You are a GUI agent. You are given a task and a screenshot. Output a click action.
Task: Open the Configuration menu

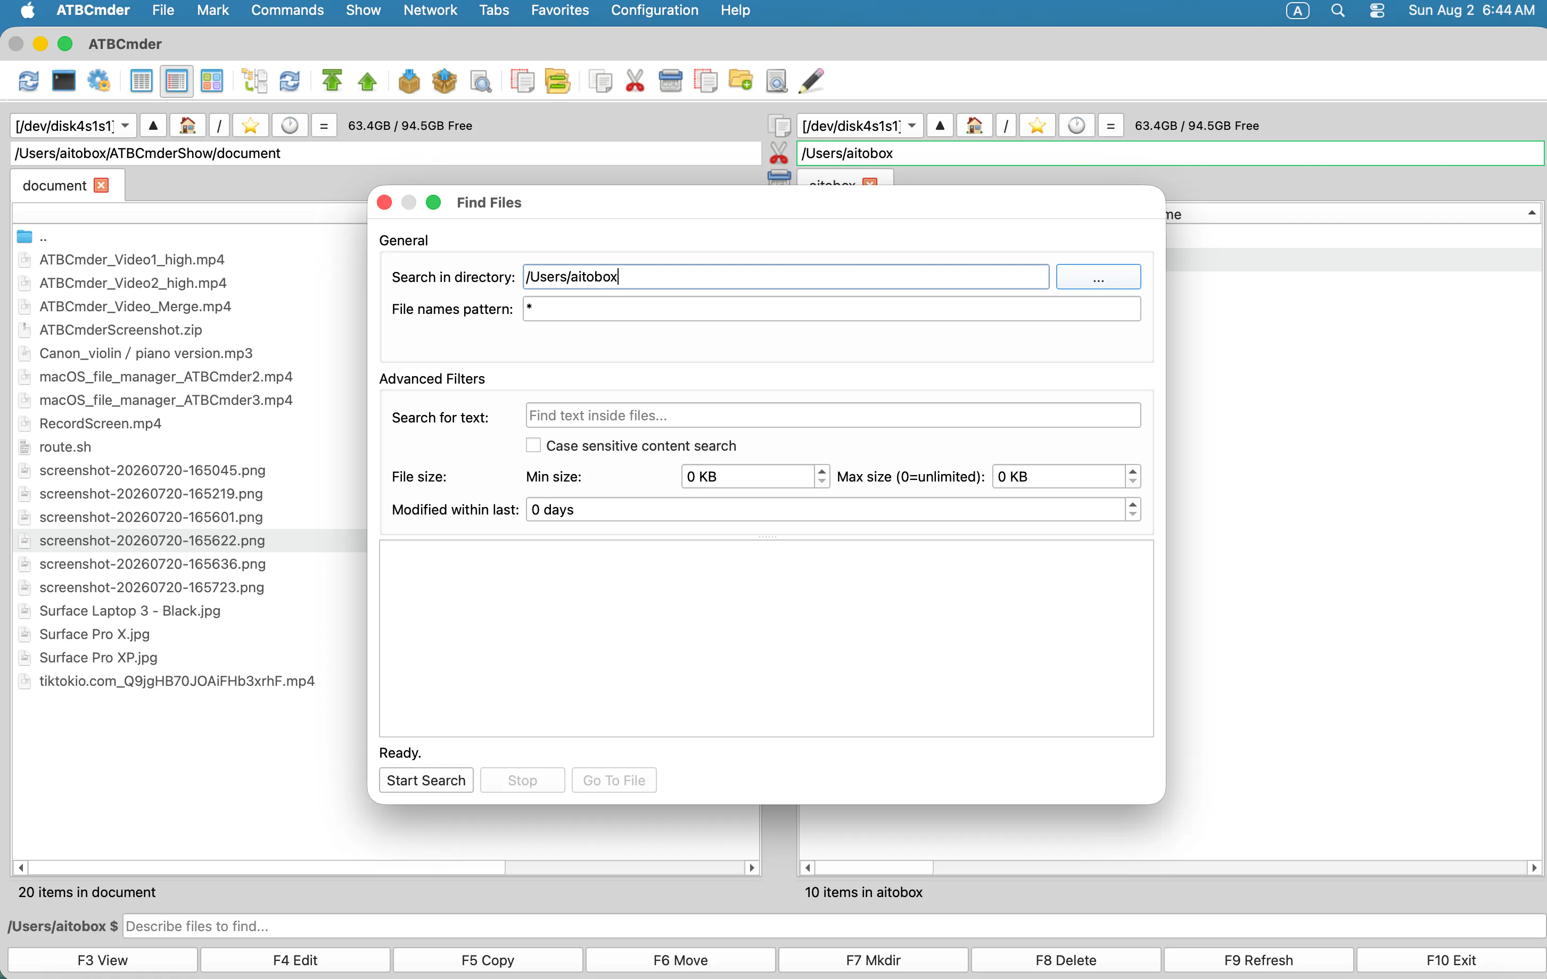pos(654,10)
